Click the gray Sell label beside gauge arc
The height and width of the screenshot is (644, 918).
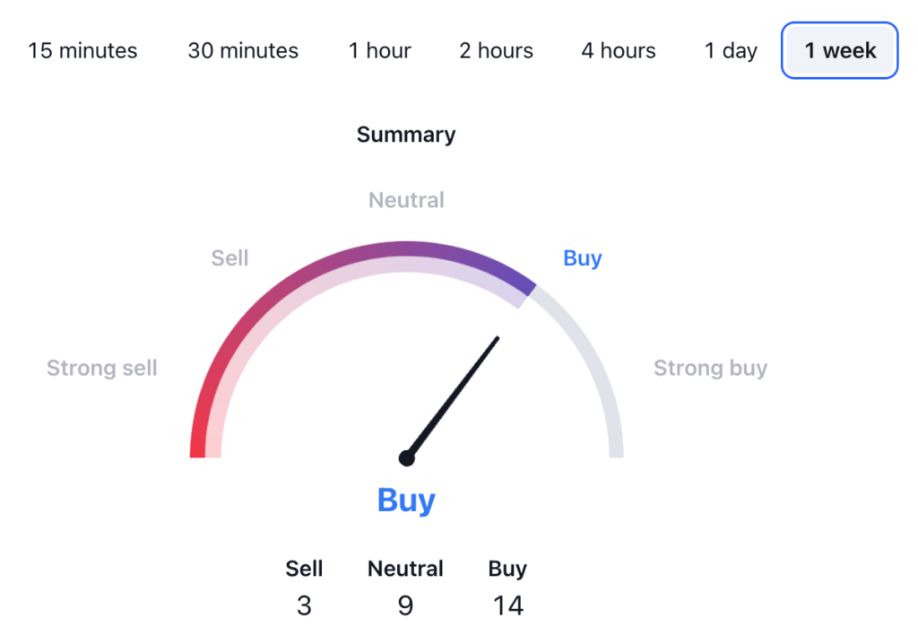point(229,258)
